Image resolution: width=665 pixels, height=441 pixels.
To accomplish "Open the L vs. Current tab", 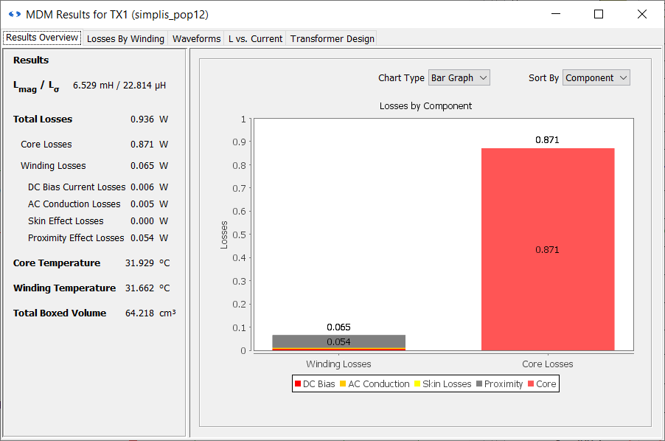I will (x=255, y=38).
